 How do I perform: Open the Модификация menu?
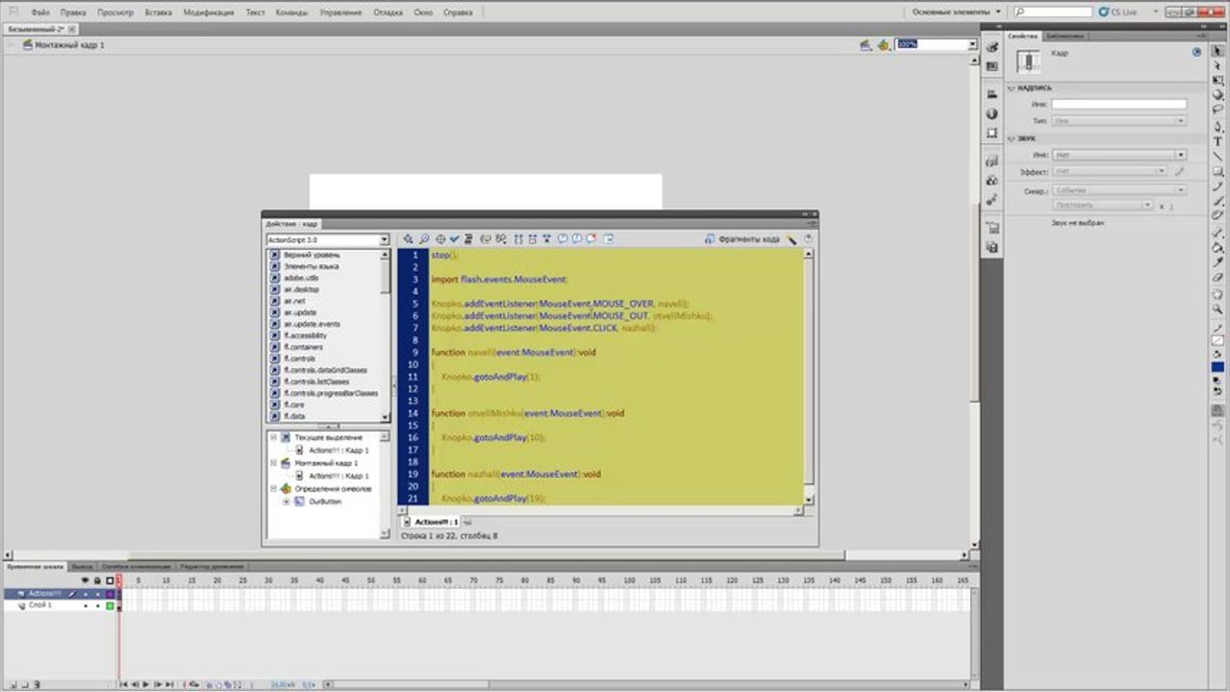pyautogui.click(x=208, y=12)
